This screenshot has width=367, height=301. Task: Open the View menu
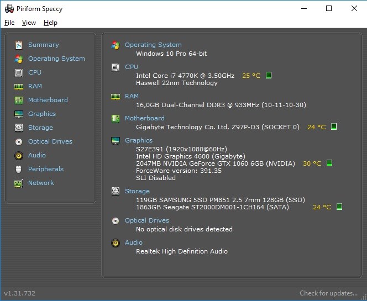[29, 23]
